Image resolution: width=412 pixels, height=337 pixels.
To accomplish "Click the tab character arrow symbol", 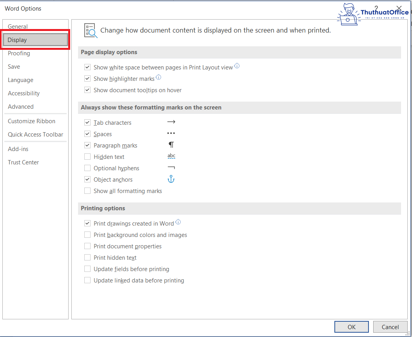I will (x=171, y=122).
